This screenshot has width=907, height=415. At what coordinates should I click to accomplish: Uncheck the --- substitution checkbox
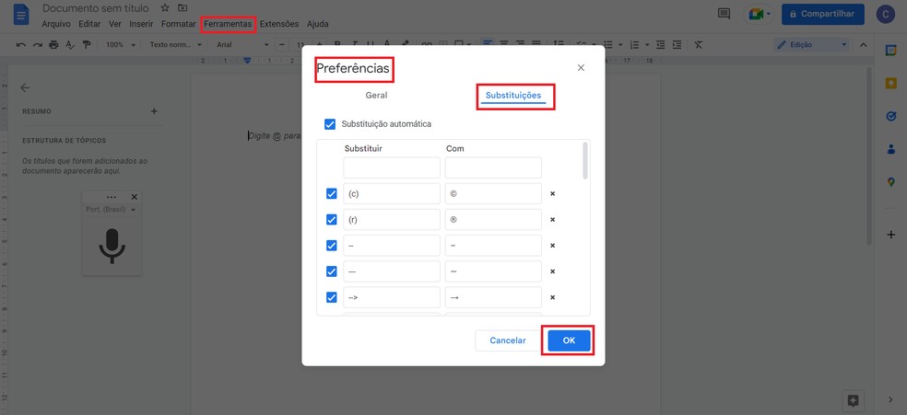(x=332, y=271)
